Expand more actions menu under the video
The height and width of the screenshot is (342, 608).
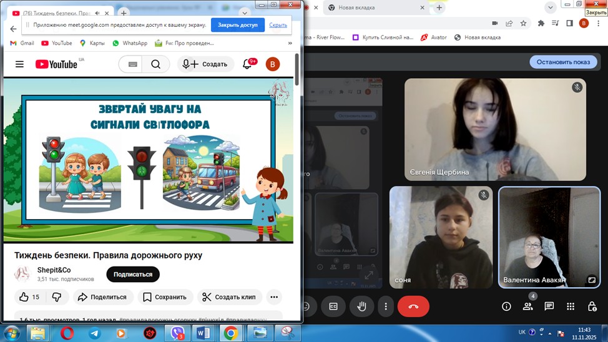[x=273, y=297]
